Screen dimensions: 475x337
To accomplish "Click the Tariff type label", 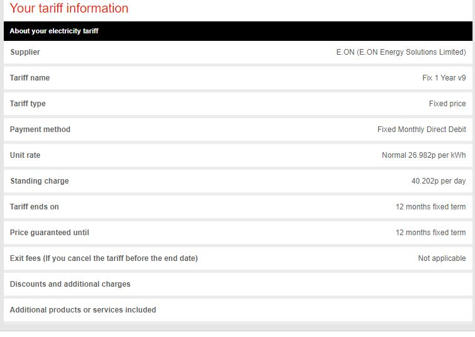I will coord(28,104).
